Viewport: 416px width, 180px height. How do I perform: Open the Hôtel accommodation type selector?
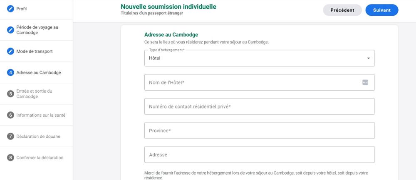[x=260, y=58]
